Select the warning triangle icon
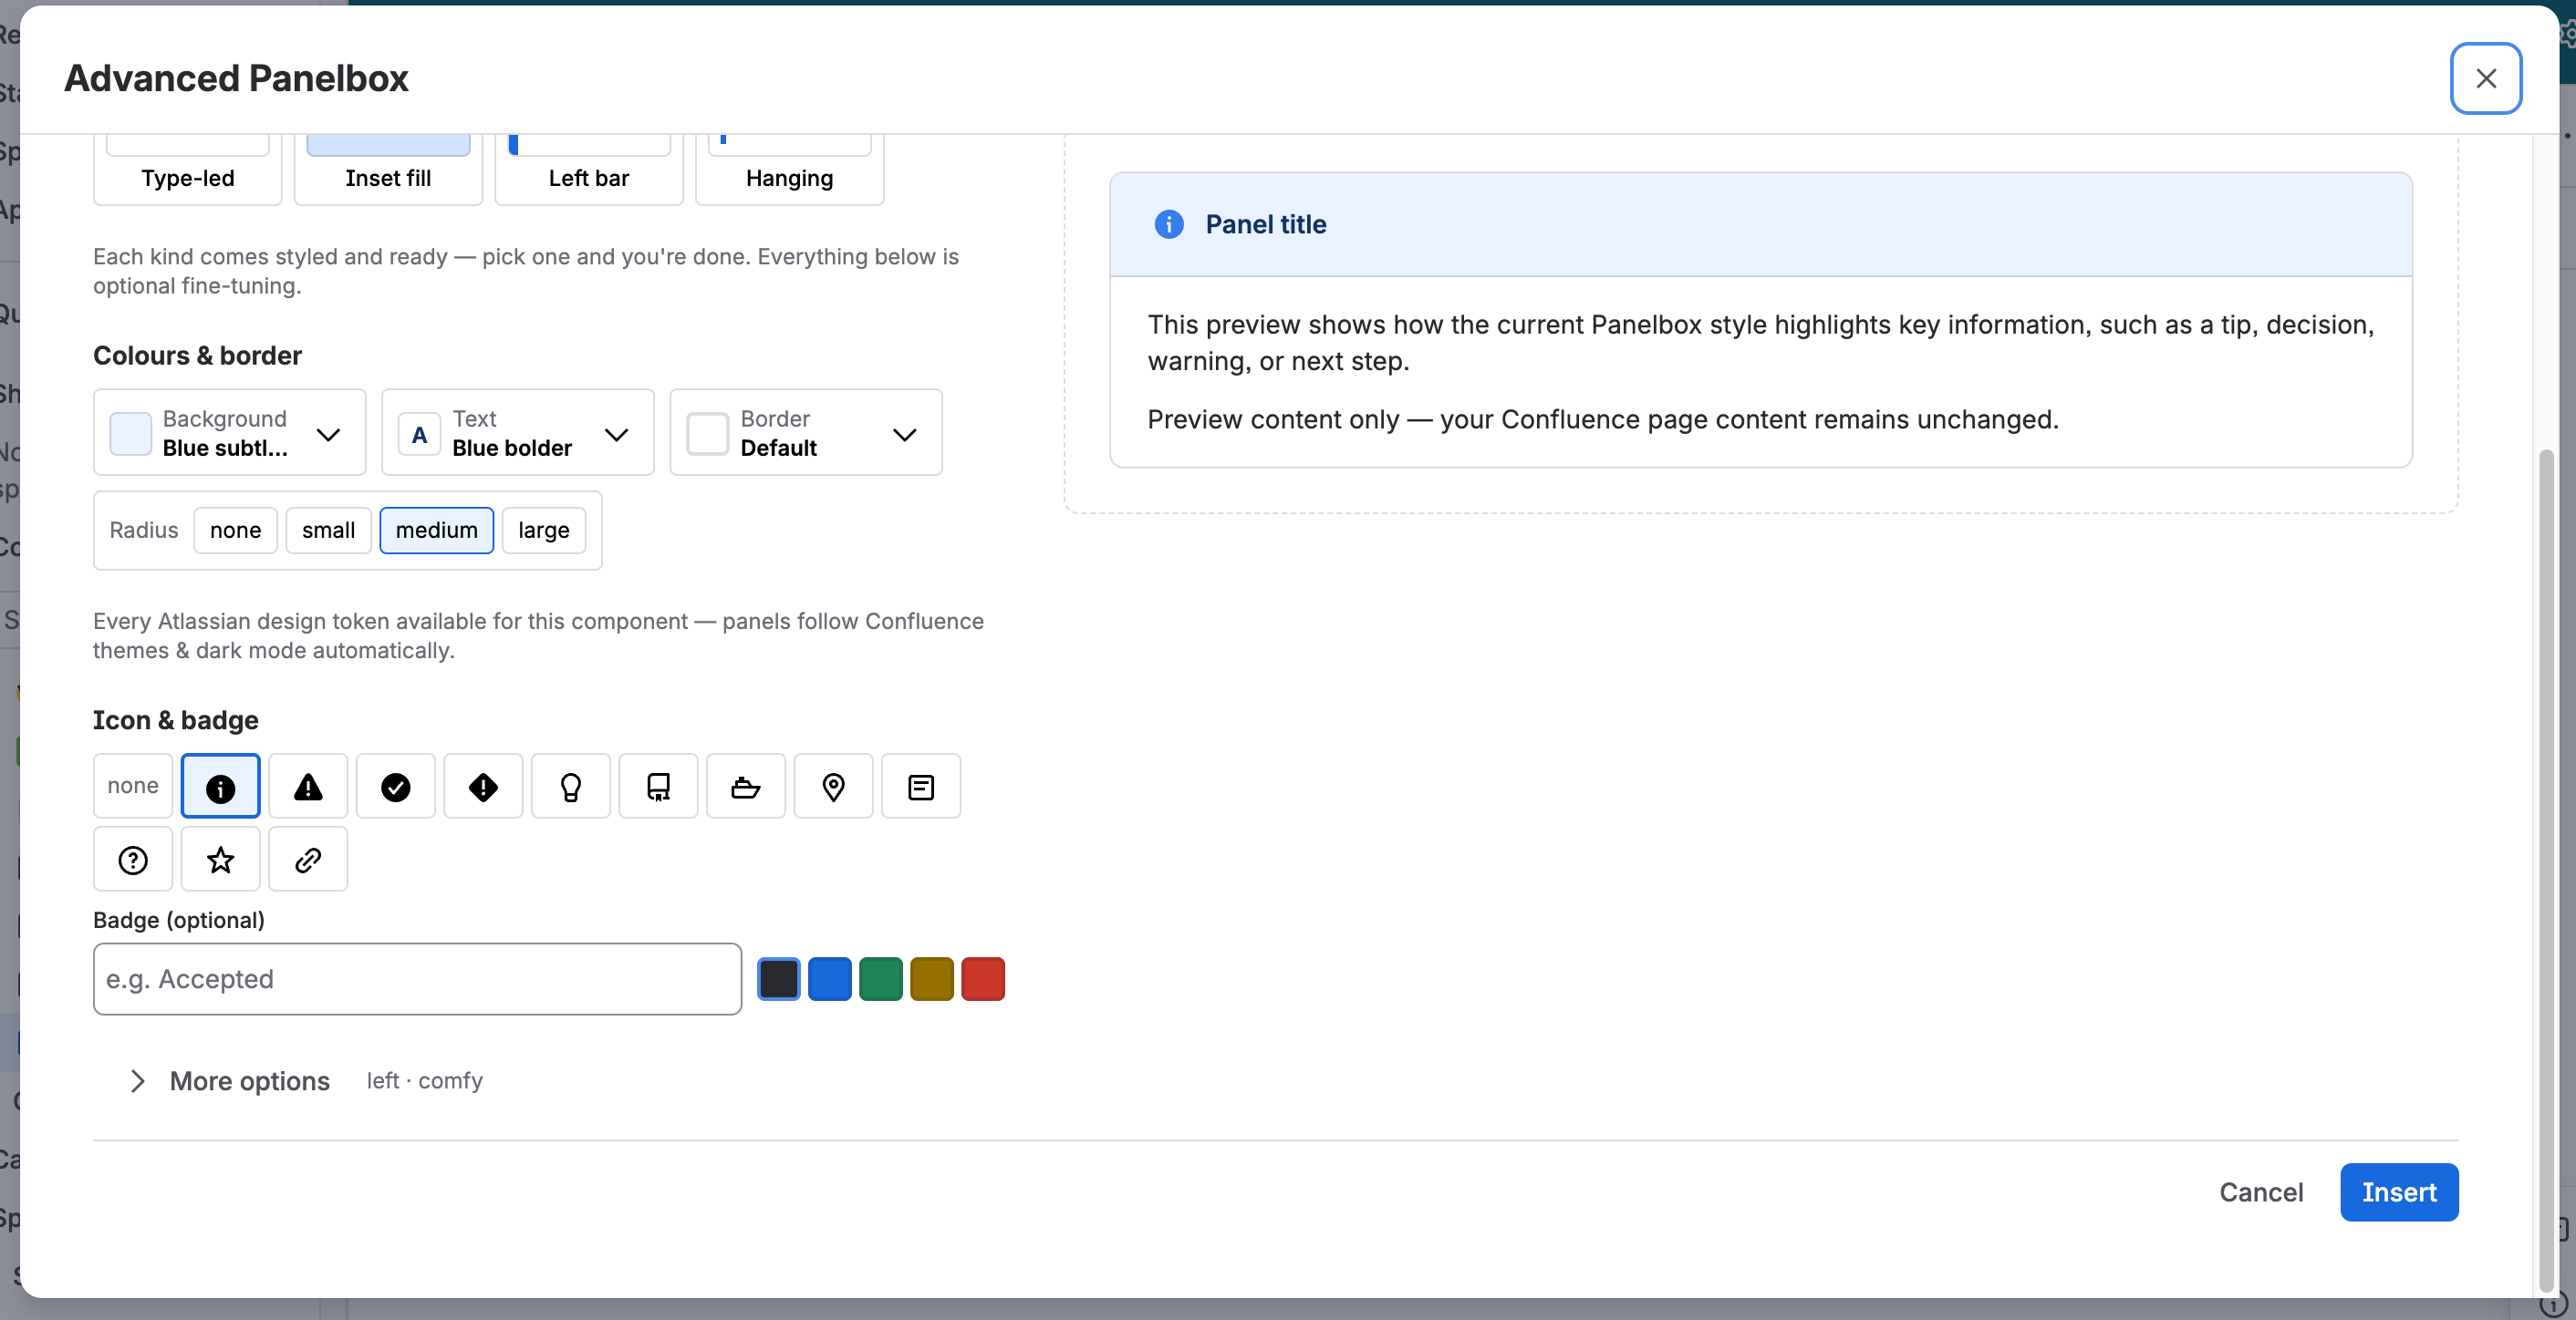The width and height of the screenshot is (2576, 1320). [x=308, y=787]
